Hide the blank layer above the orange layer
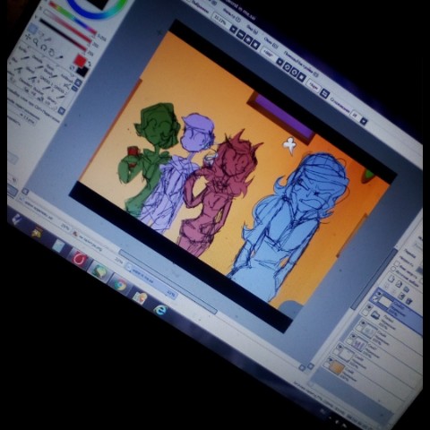430x430 pixels. pyautogui.click(x=340, y=348)
